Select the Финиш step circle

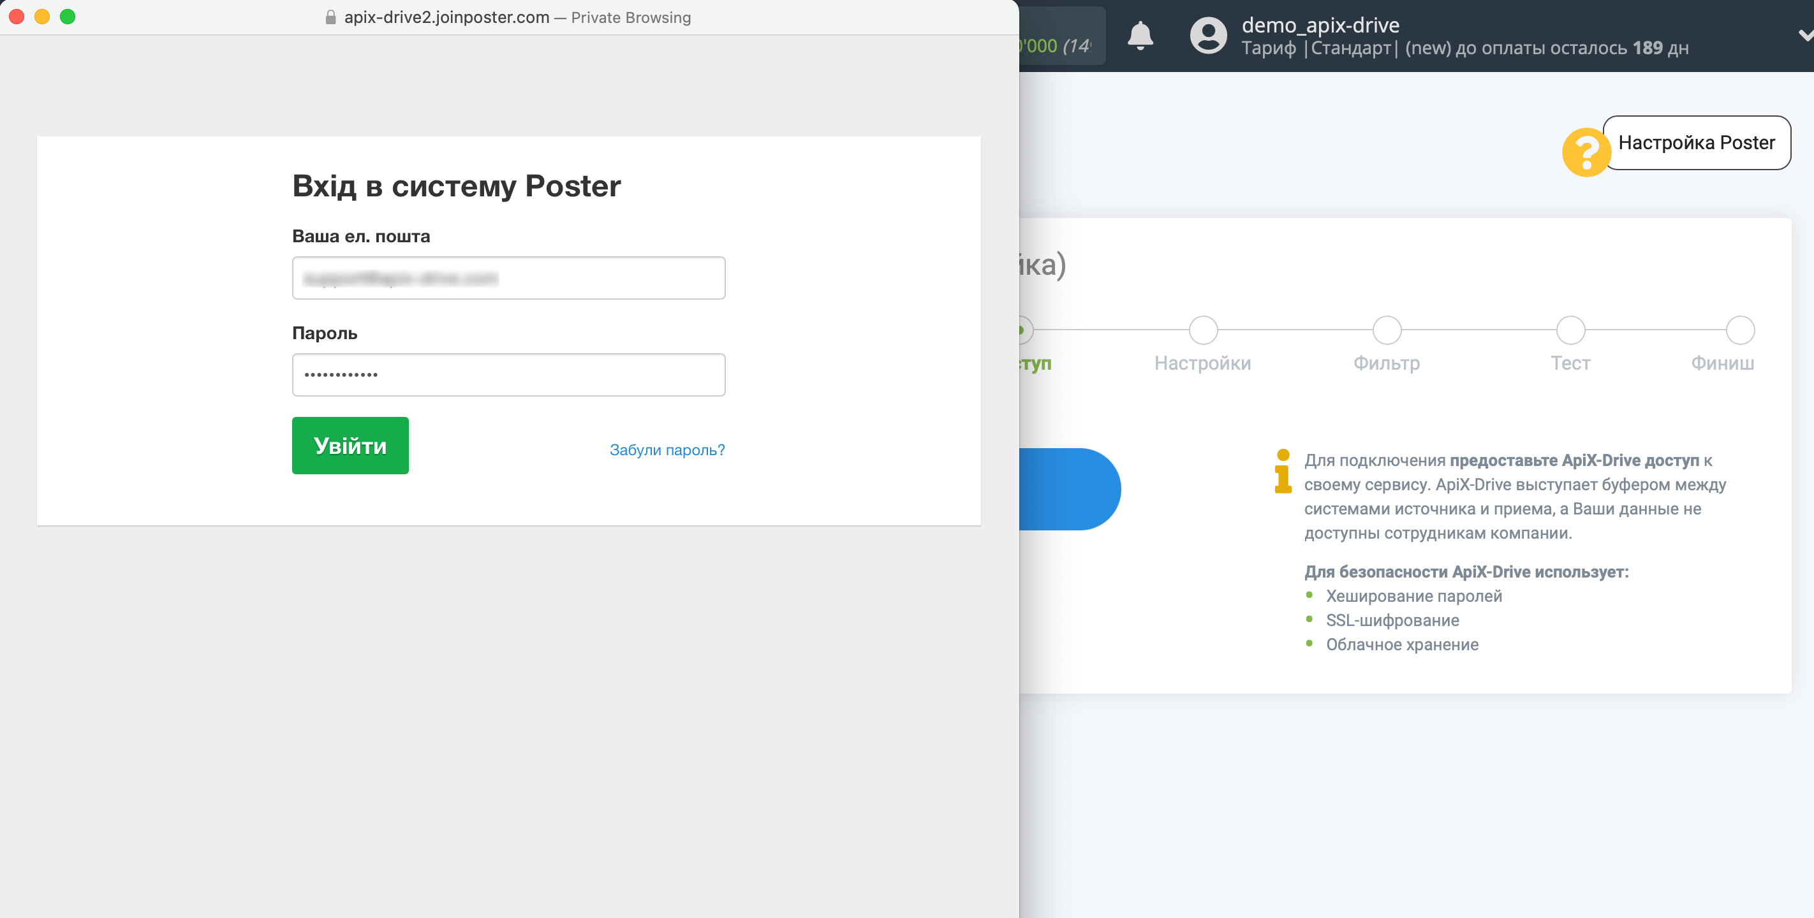click(x=1740, y=330)
